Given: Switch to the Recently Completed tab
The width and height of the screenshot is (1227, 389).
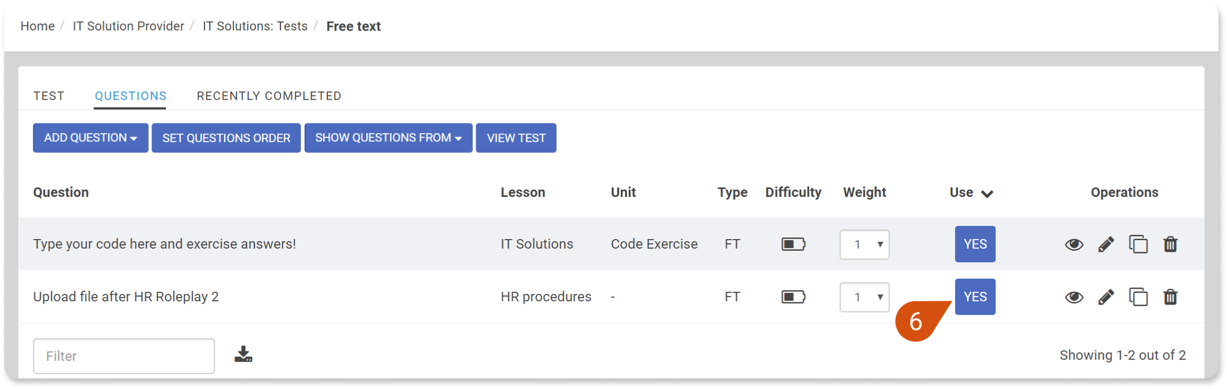Looking at the screenshot, I should pyautogui.click(x=269, y=96).
